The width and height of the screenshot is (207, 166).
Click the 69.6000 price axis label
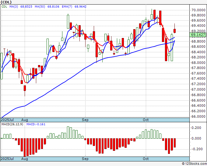click(x=198, y=20)
